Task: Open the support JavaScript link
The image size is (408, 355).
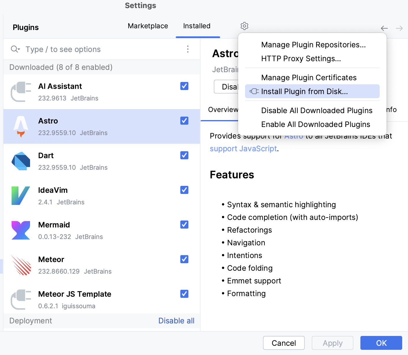Action: click(243, 149)
